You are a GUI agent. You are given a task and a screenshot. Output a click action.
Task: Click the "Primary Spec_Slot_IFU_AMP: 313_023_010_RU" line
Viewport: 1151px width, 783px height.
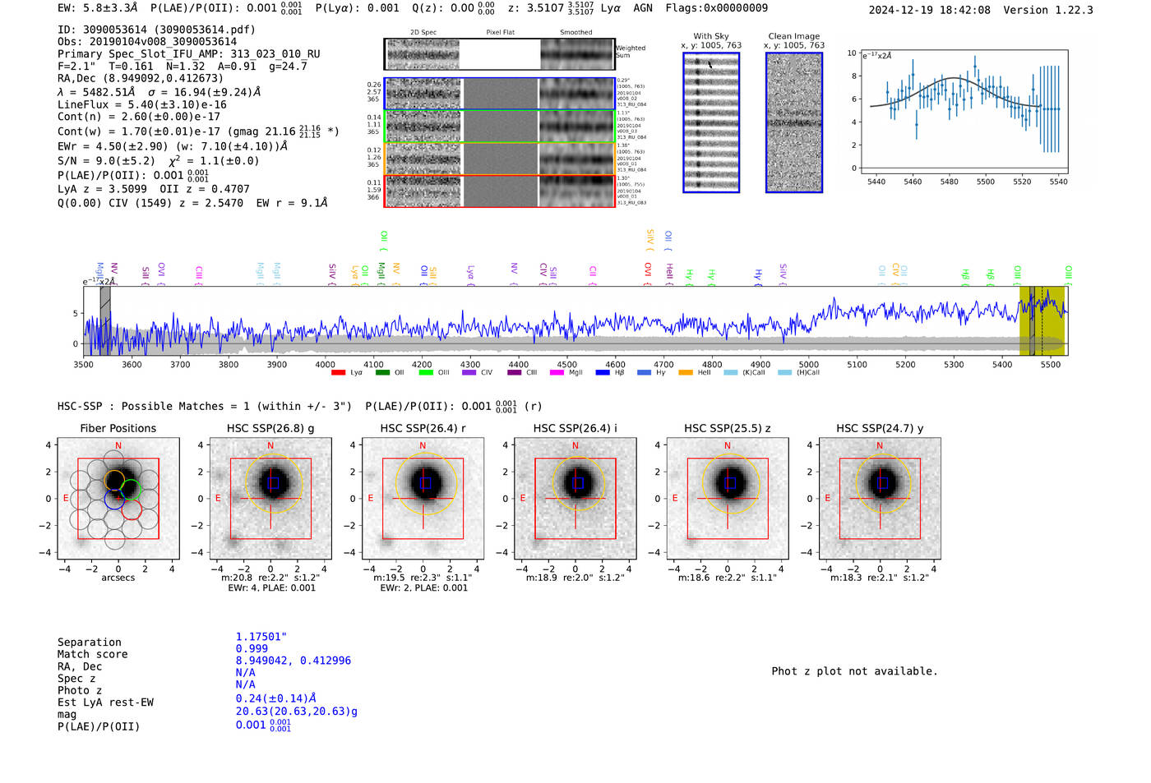point(189,54)
